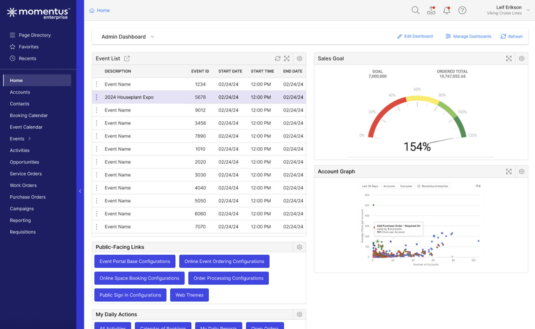
Task: Open notifications bell icon
Action: [x=447, y=10]
